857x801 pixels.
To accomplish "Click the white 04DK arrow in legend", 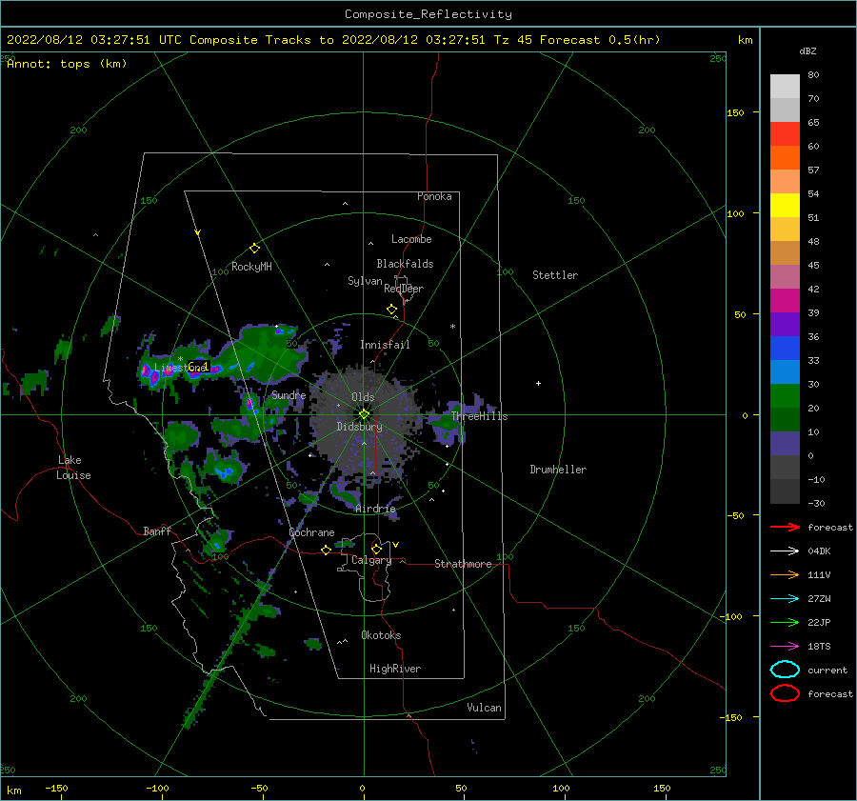I will tap(785, 551).
